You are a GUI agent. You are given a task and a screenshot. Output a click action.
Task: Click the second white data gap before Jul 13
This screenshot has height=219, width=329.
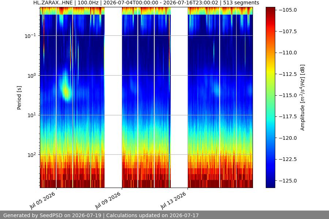pos(179,97)
